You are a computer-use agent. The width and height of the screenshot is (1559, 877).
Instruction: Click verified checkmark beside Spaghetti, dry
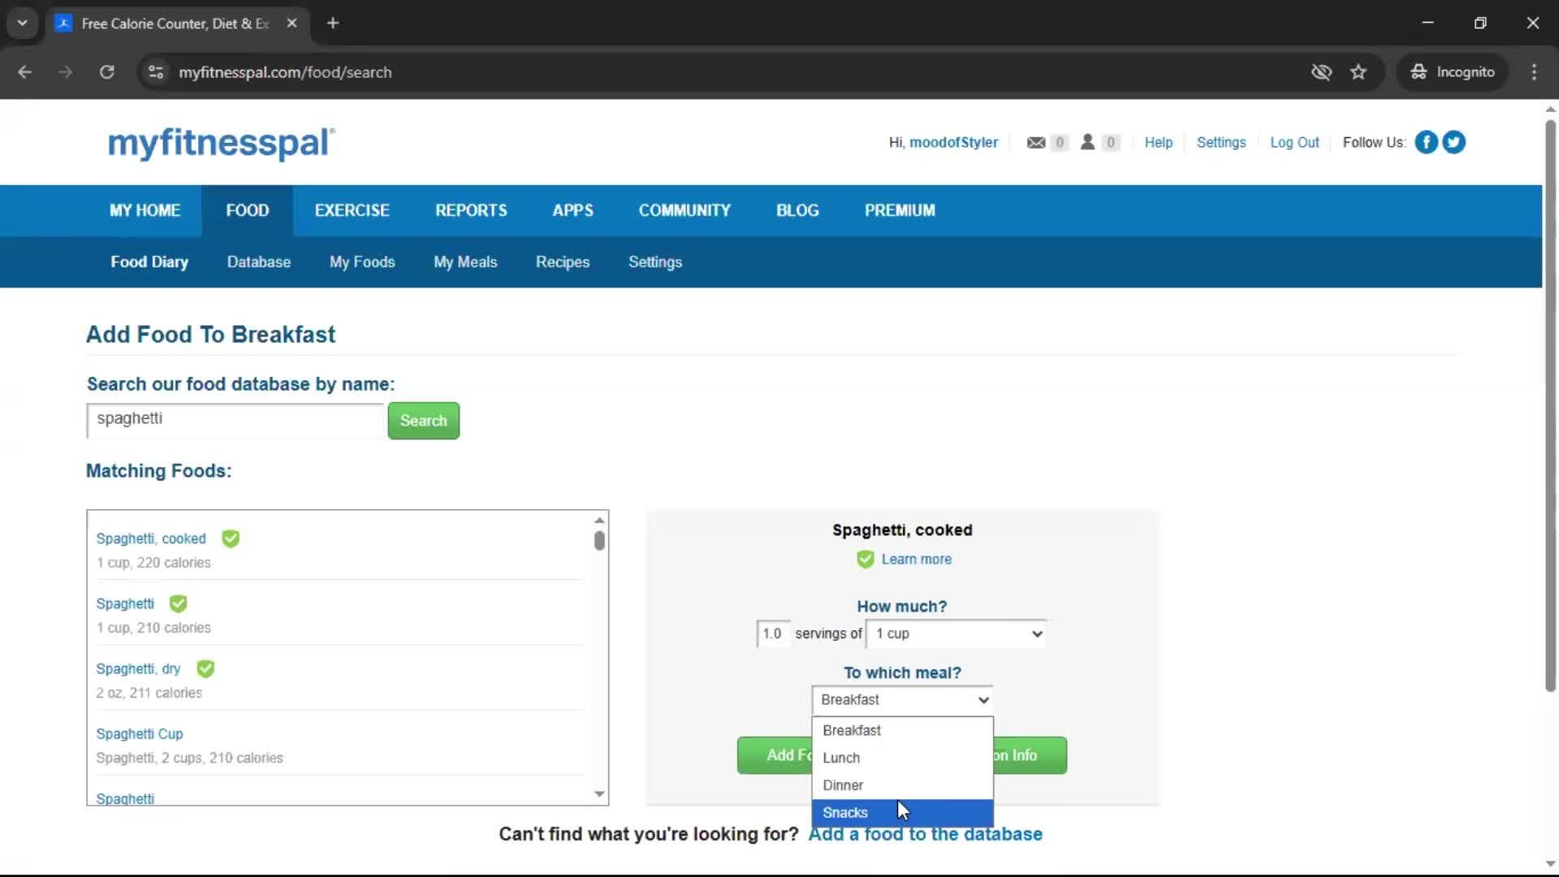(x=205, y=668)
